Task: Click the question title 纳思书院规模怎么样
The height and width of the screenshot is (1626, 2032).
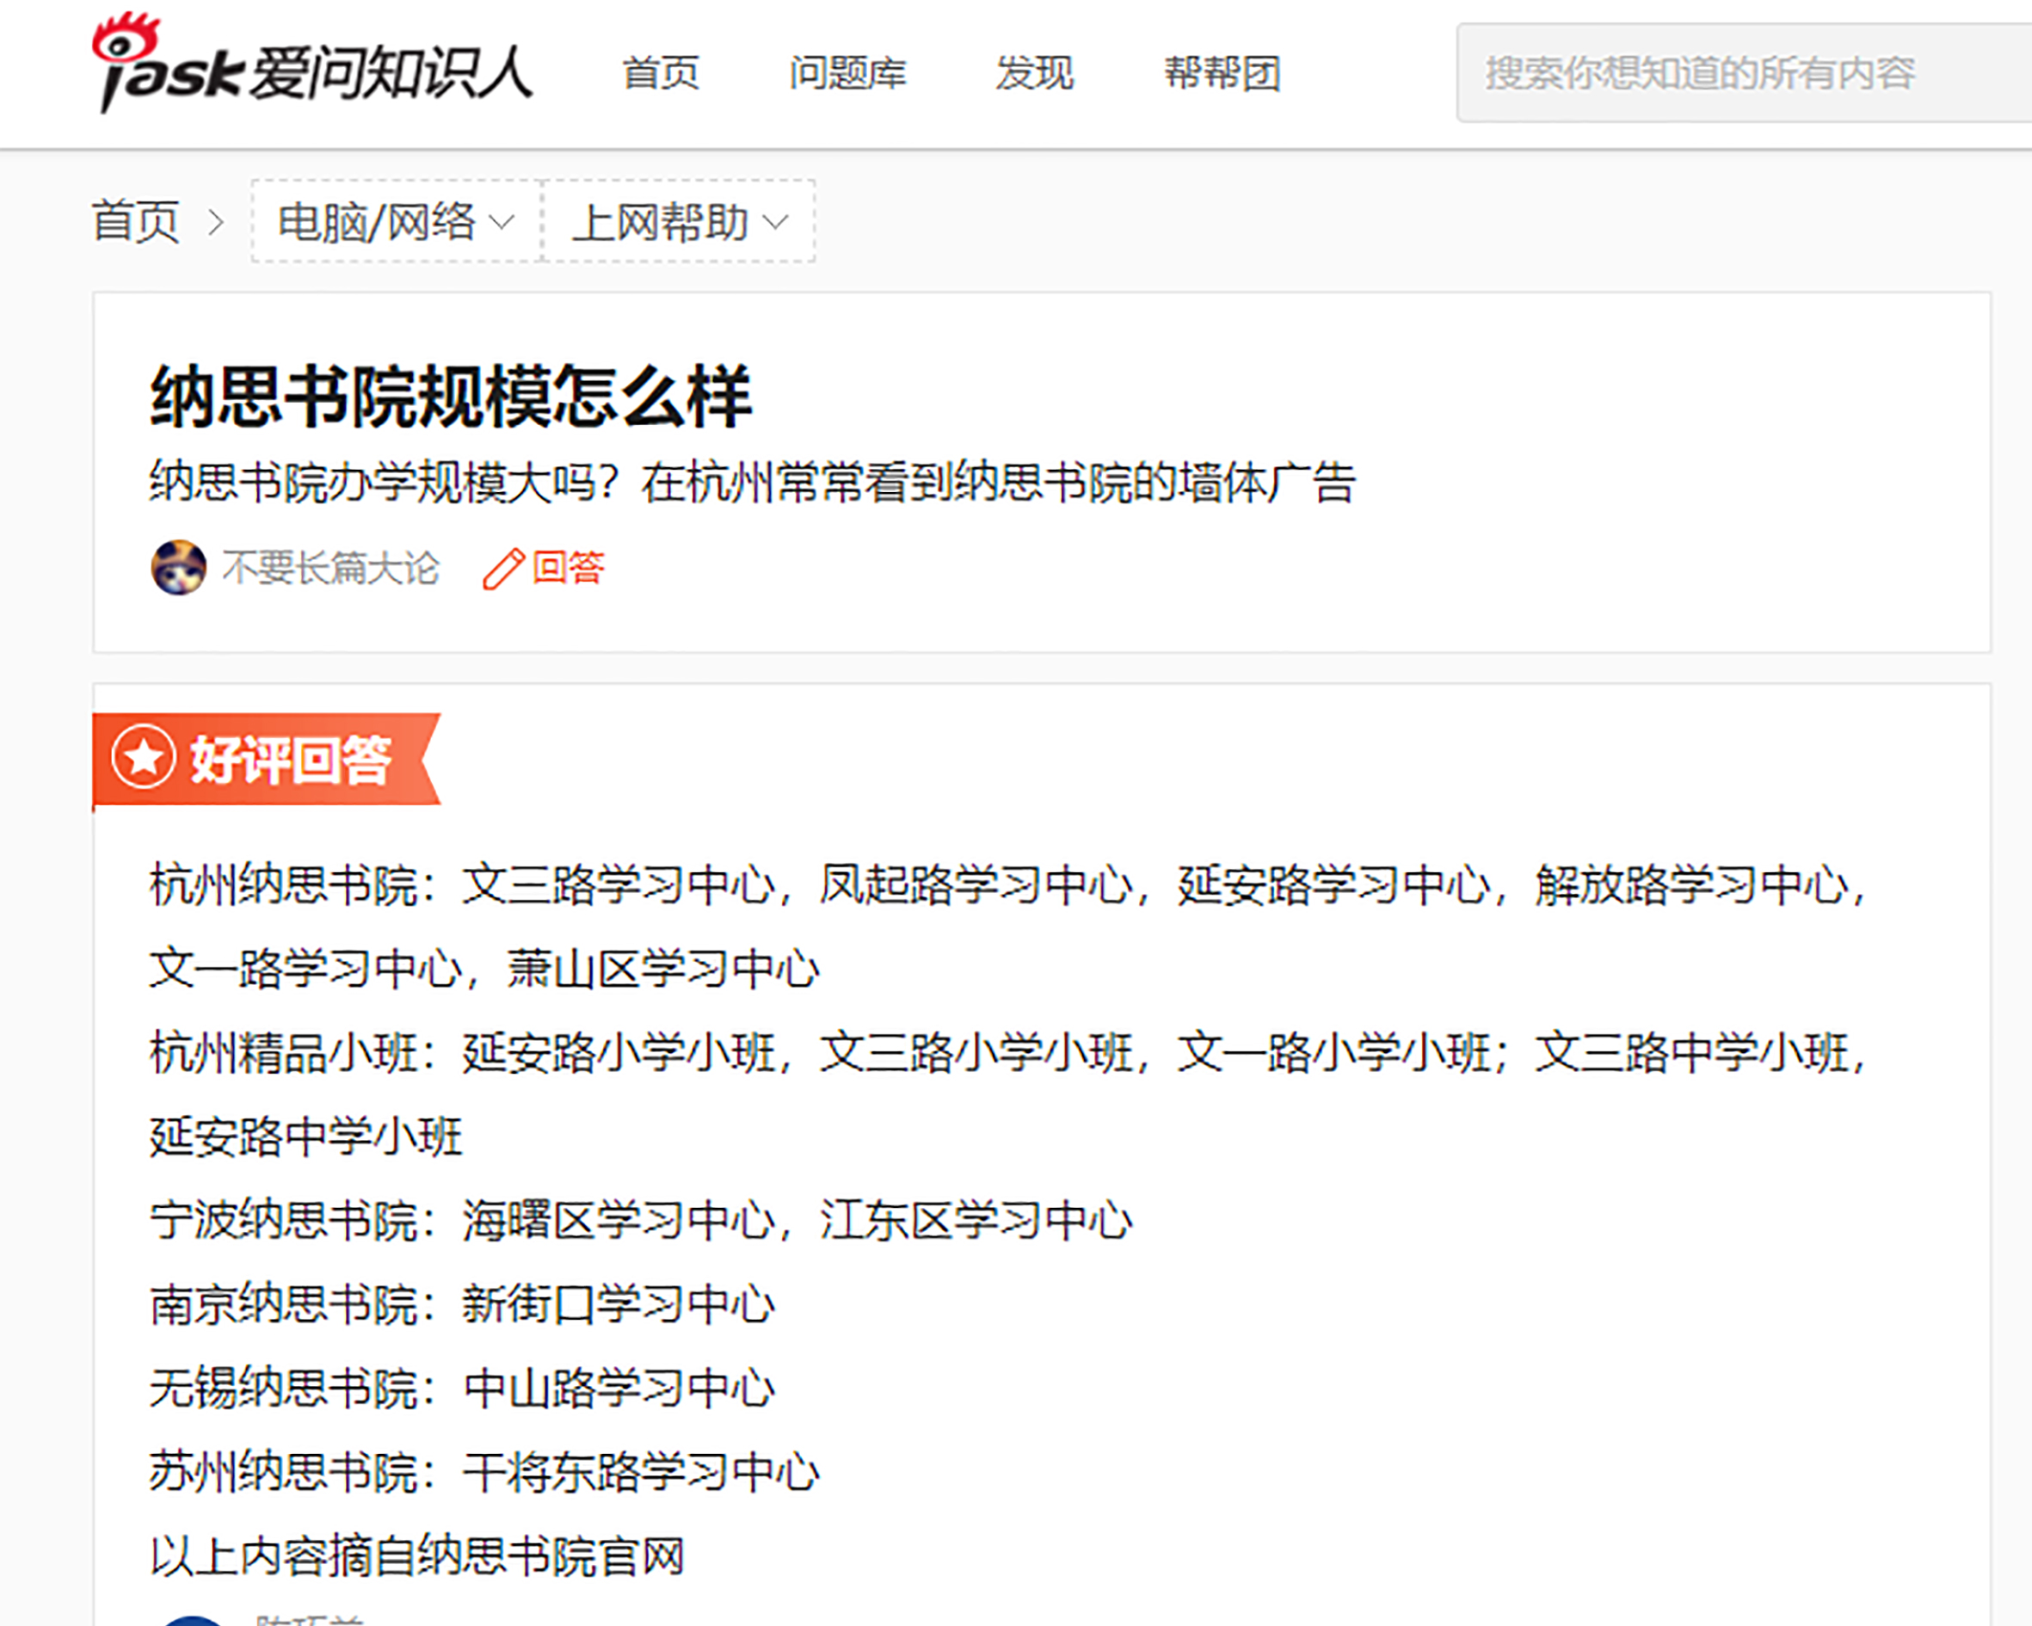Action: 451,396
